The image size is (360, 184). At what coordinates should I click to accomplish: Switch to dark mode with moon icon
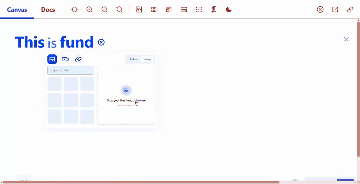(229, 9)
